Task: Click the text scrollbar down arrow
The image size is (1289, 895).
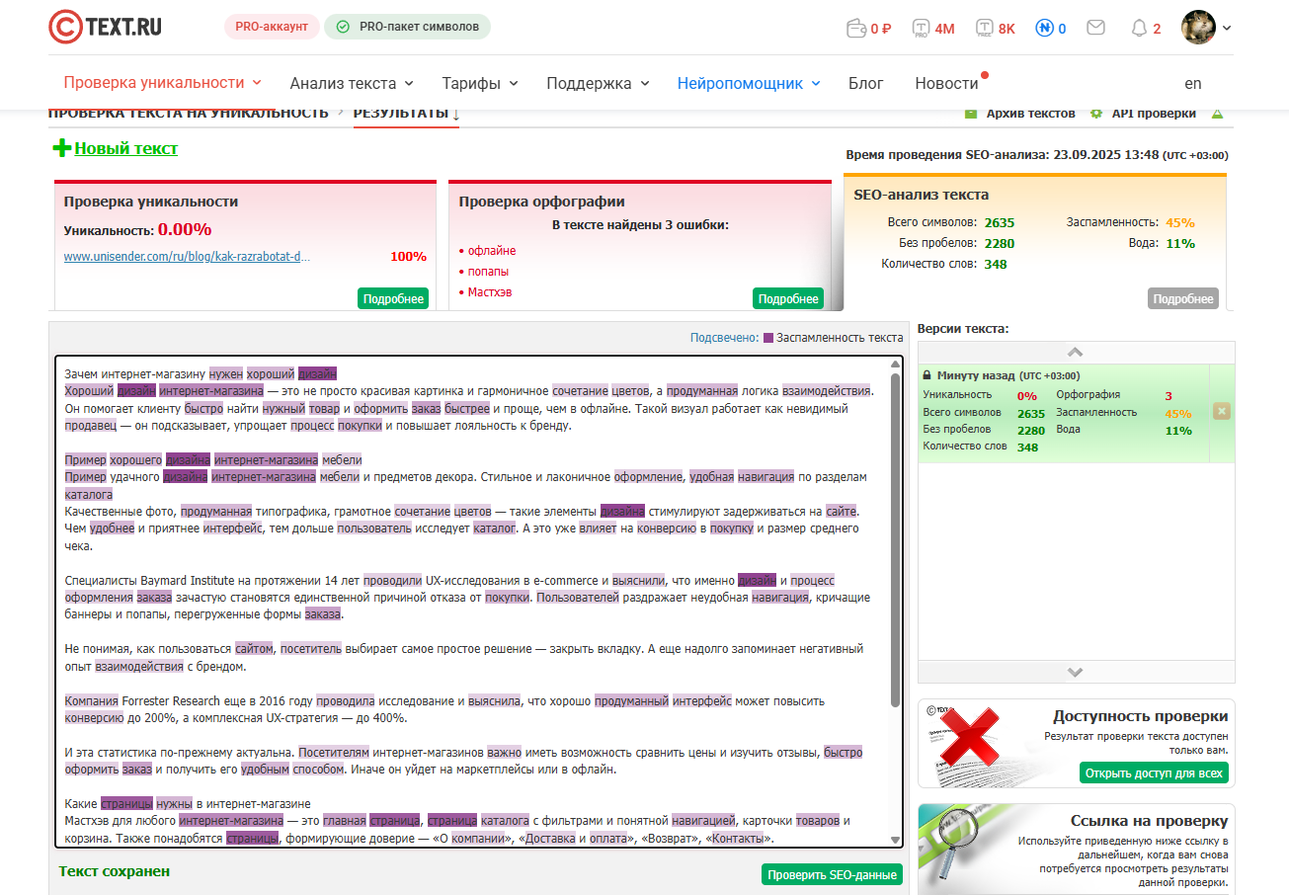Action: pyautogui.click(x=895, y=840)
